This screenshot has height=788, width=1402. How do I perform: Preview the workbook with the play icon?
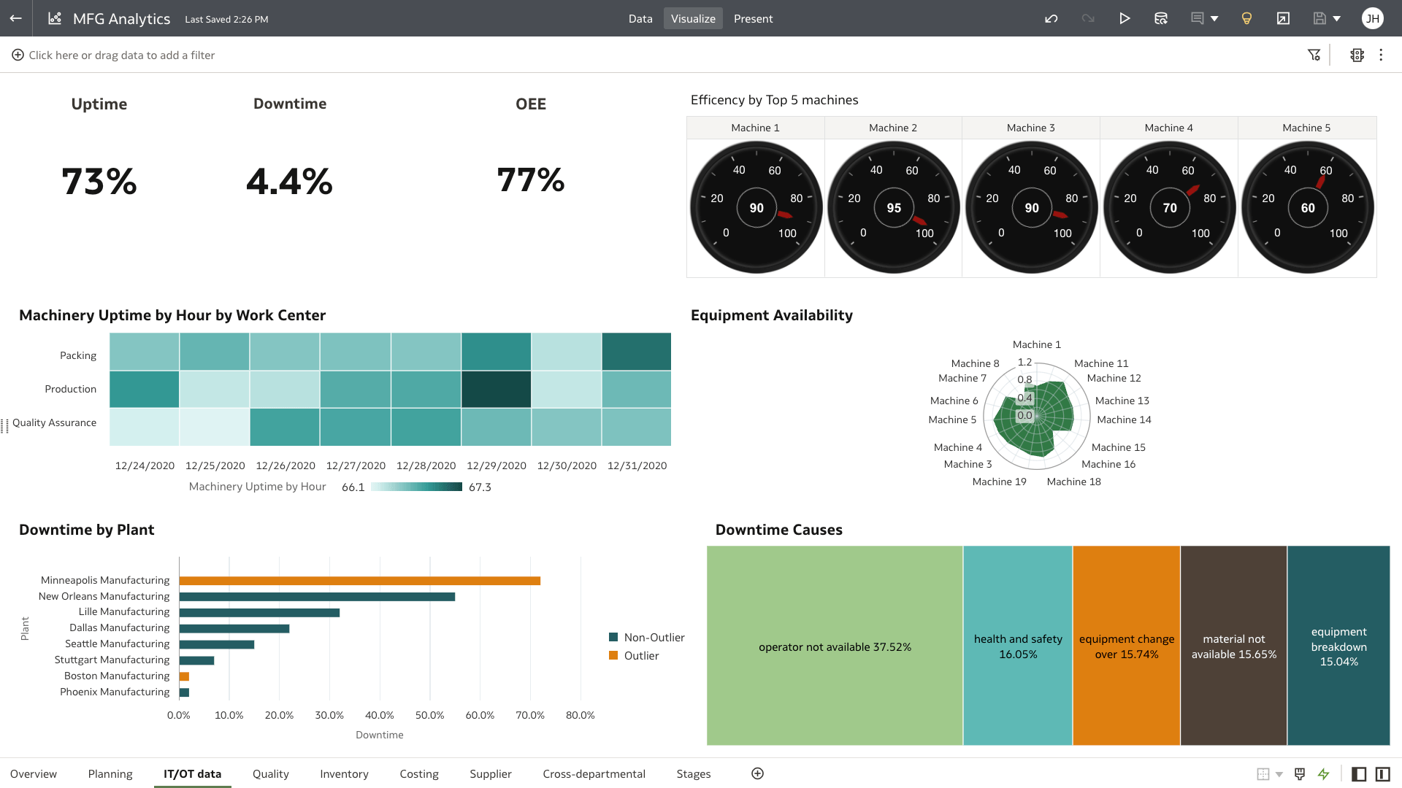(1125, 18)
